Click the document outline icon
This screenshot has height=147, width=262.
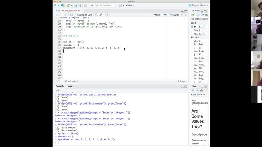[x=185, y=15]
